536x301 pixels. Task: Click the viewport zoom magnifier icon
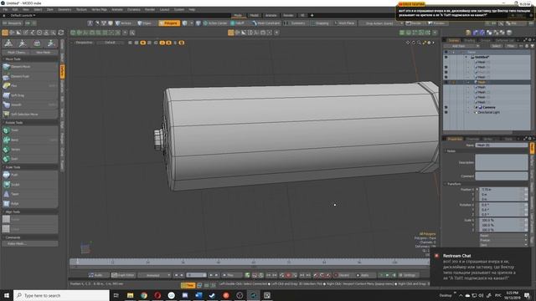click(419, 43)
